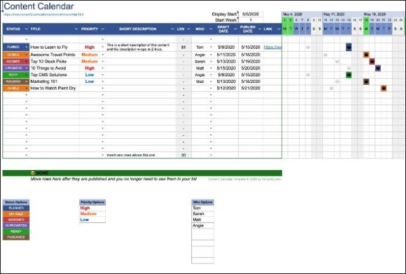Select draft date 5/12/2020
Image resolution: width=406 pixels, height=274 pixels.
pyautogui.click(x=226, y=88)
